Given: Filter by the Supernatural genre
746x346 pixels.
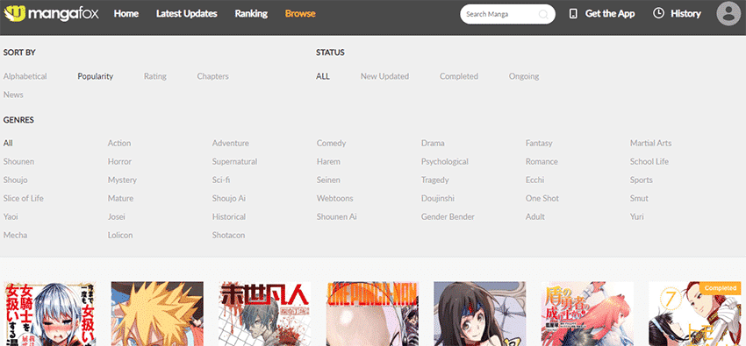Looking at the screenshot, I should (234, 161).
